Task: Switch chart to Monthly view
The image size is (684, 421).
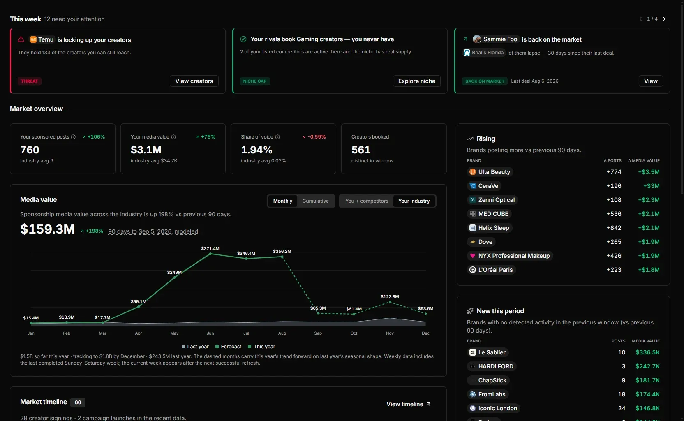Action: [283, 201]
